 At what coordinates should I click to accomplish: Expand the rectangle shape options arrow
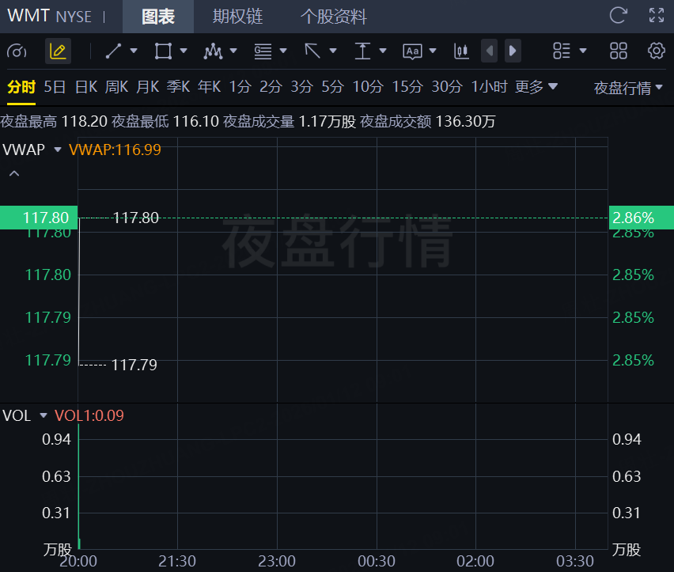click(x=184, y=51)
